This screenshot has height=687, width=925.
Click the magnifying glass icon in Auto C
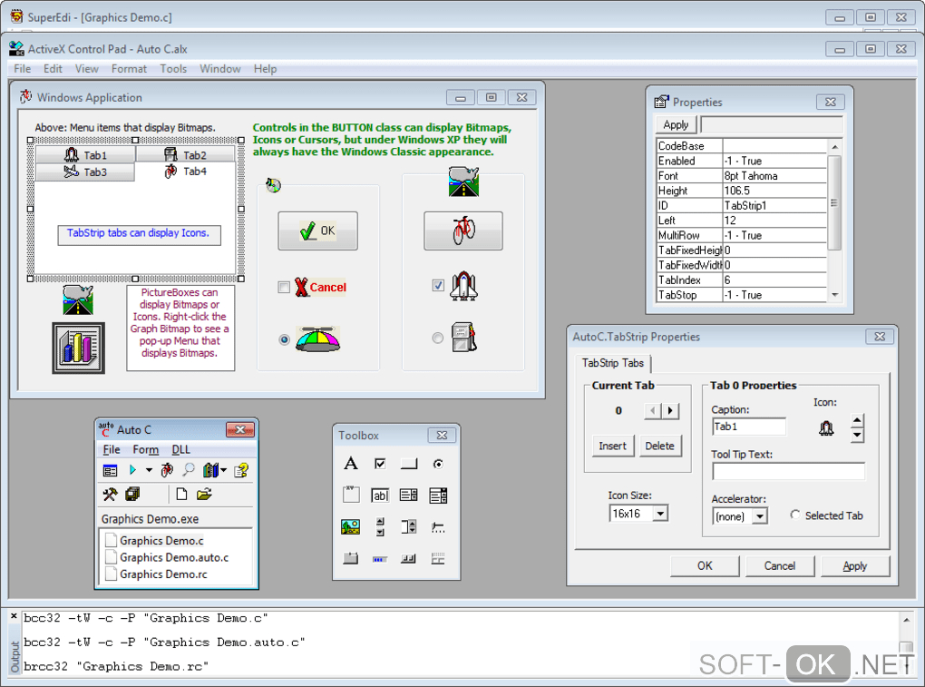pos(189,470)
